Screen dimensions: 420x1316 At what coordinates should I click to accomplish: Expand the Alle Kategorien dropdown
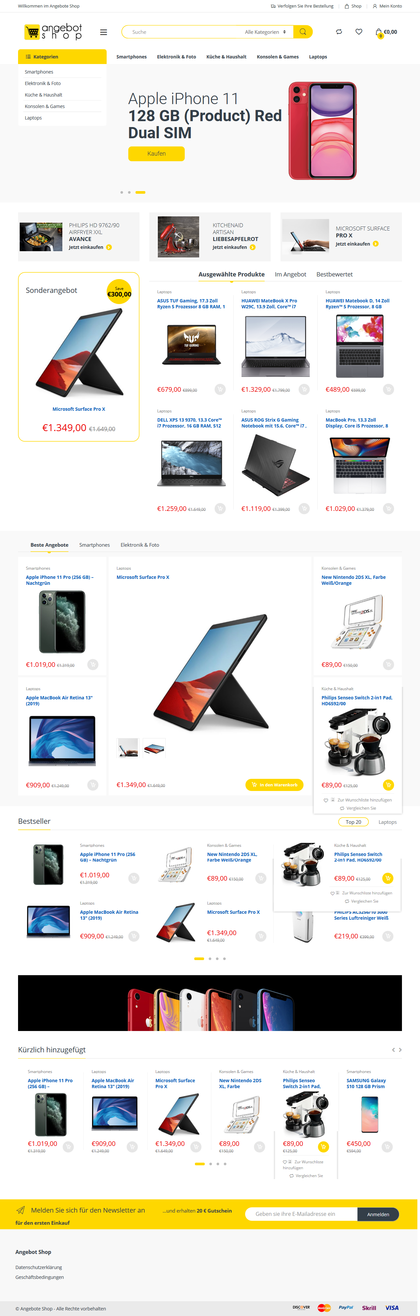265,32
